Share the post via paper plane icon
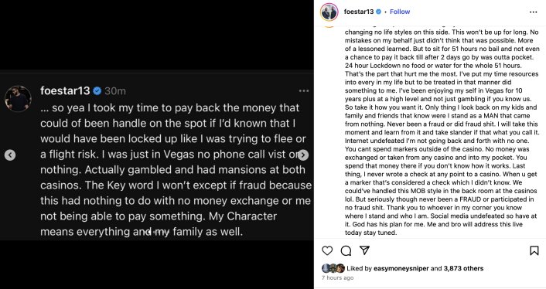Screen dimensions: 546x289 pyautogui.click(x=364, y=250)
